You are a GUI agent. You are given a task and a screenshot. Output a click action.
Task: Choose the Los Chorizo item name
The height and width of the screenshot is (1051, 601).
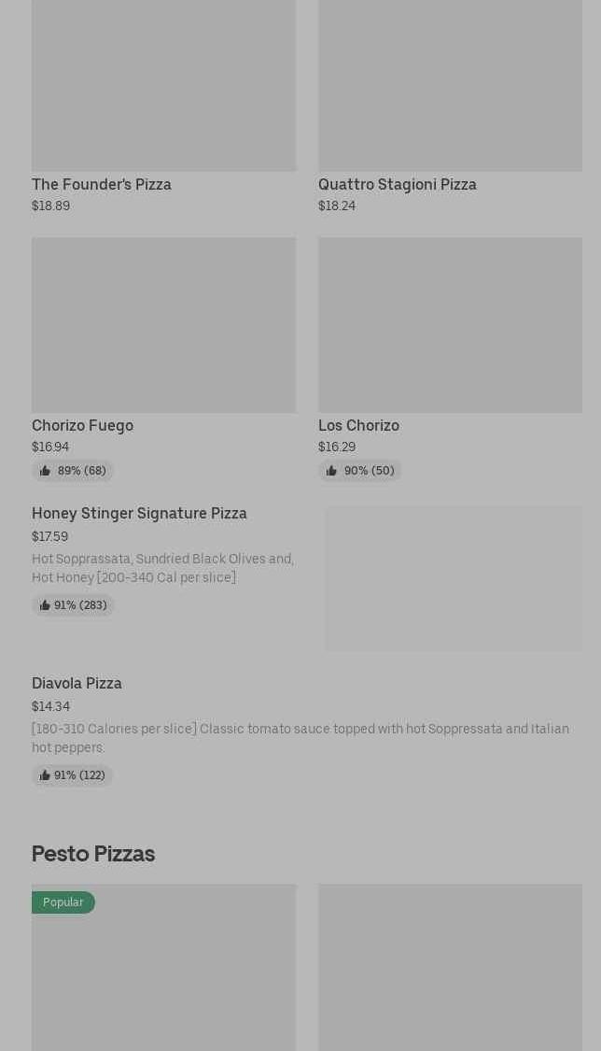click(x=358, y=425)
